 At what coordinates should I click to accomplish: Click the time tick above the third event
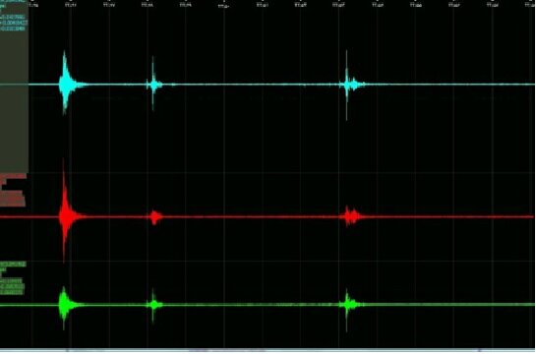coord(338,5)
